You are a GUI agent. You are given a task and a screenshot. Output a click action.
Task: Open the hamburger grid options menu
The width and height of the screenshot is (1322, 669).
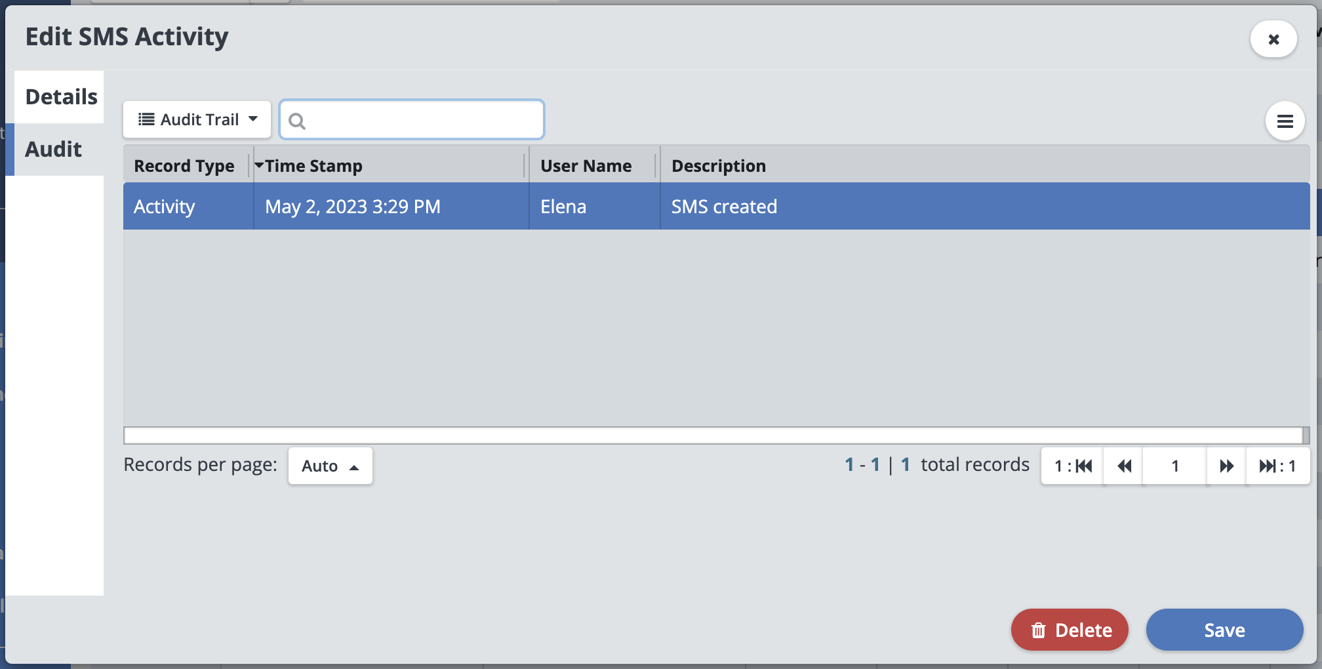pos(1285,121)
